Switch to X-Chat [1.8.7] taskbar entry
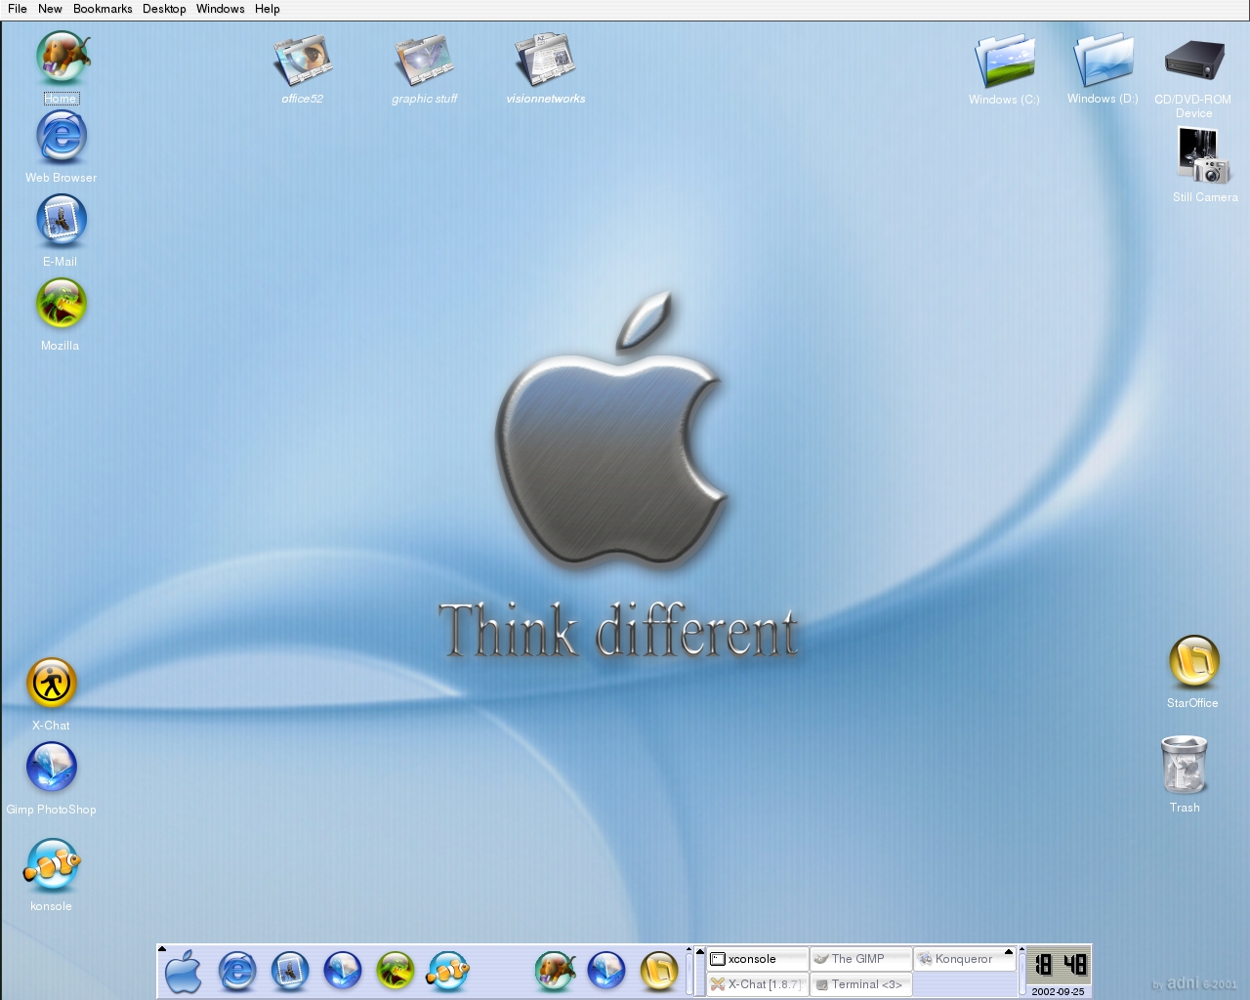The image size is (1250, 1000). pyautogui.click(x=758, y=984)
